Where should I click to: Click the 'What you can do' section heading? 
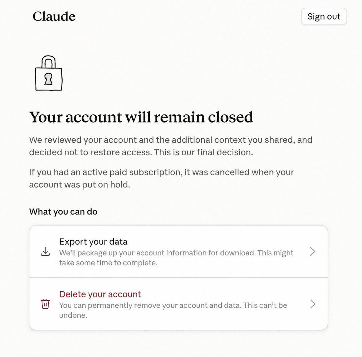point(63,212)
